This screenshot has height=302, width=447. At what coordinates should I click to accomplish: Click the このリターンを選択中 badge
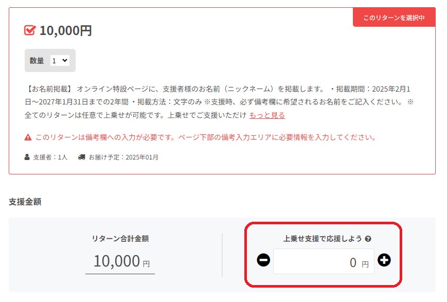(394, 17)
